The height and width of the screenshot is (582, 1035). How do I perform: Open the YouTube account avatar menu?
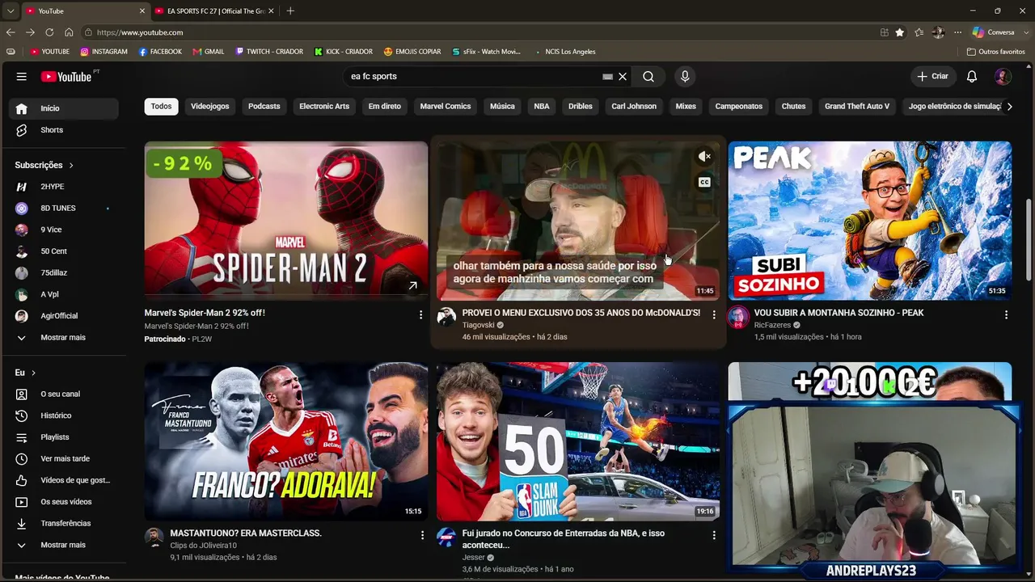click(x=1003, y=77)
